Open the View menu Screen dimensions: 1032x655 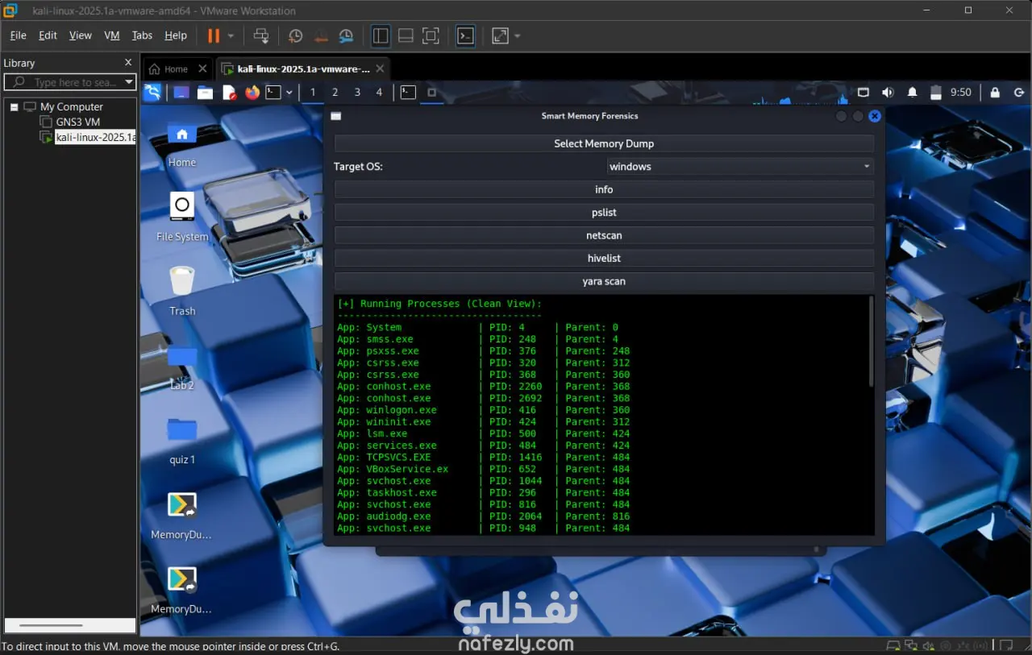point(81,35)
